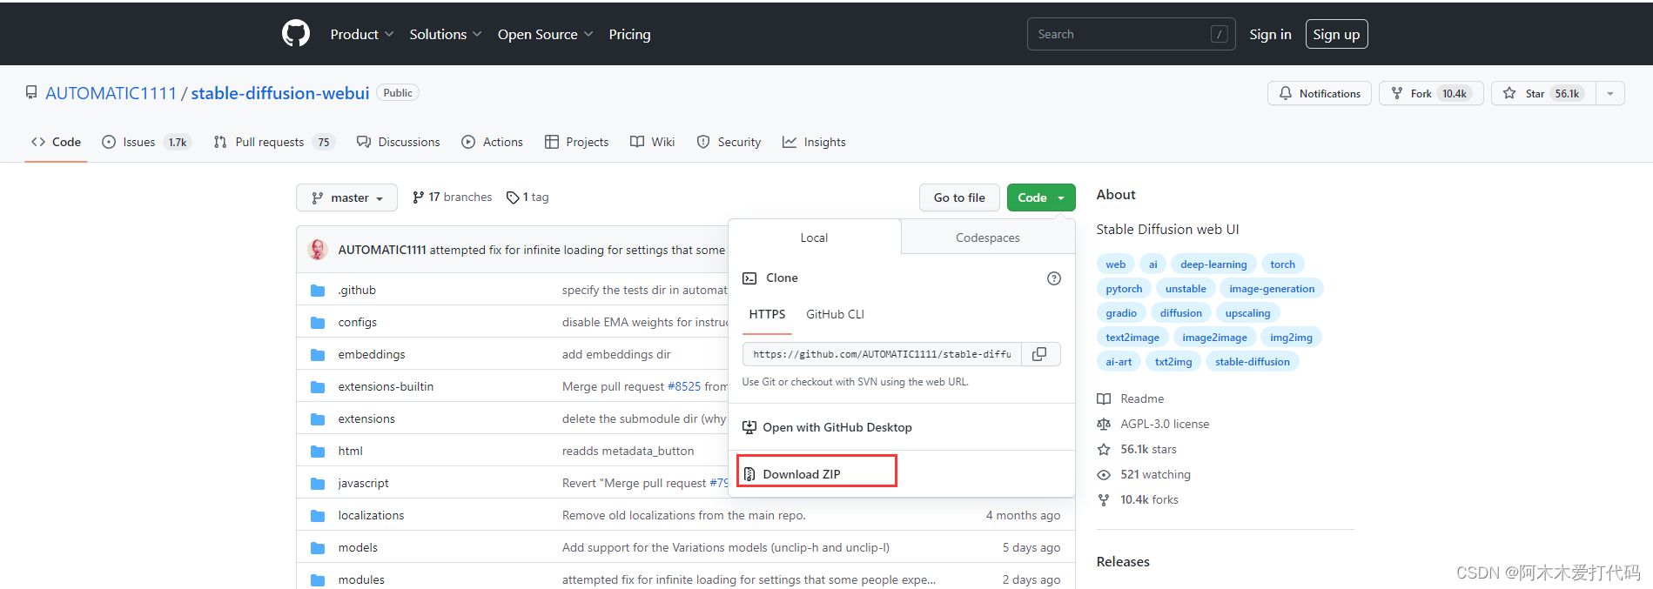Click the eye icon for watching

coord(1104,474)
